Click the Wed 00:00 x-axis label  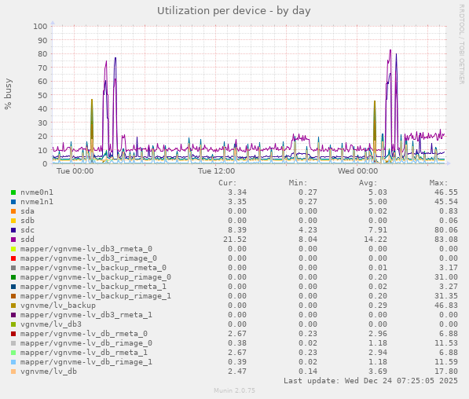[x=357, y=171]
